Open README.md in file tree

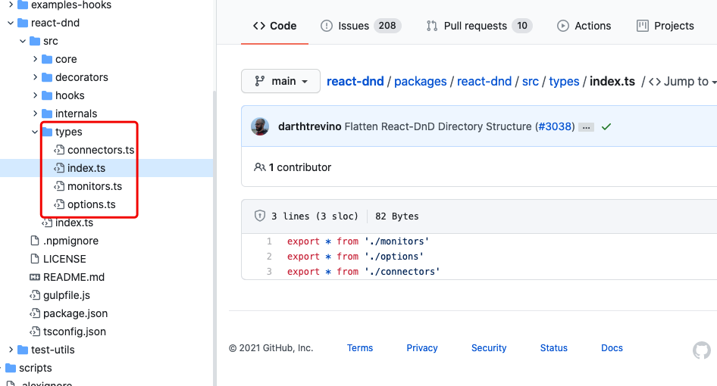tap(74, 277)
